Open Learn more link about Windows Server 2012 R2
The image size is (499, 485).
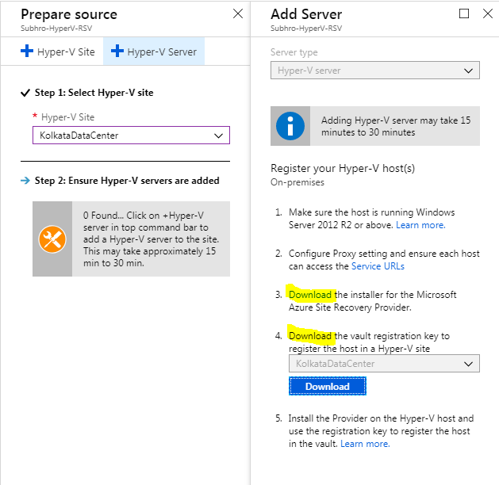[x=420, y=225]
